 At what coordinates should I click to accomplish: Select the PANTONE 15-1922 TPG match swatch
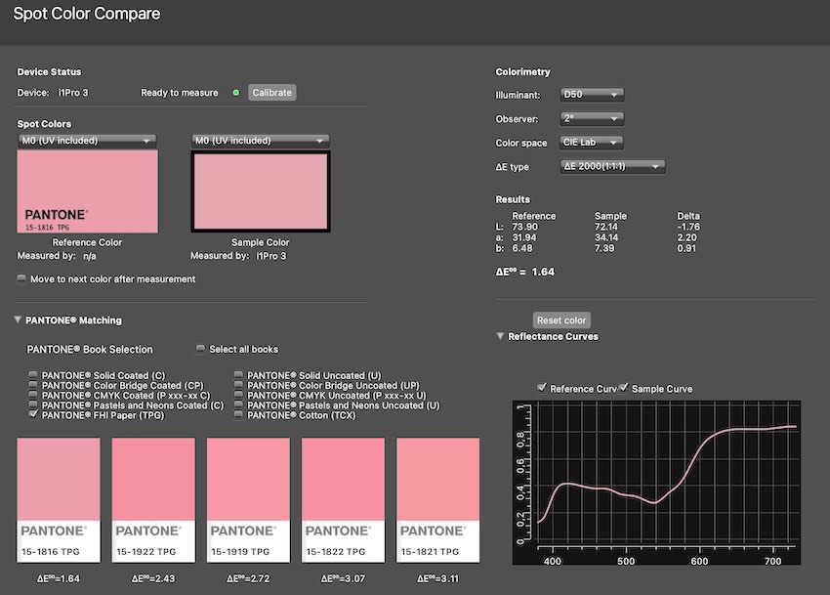(153, 498)
